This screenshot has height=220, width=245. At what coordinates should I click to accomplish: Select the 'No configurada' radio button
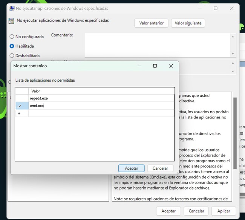click(12, 36)
